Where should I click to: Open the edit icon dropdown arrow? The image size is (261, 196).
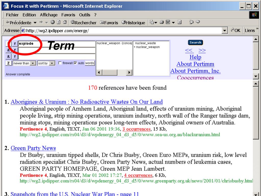(173, 22)
